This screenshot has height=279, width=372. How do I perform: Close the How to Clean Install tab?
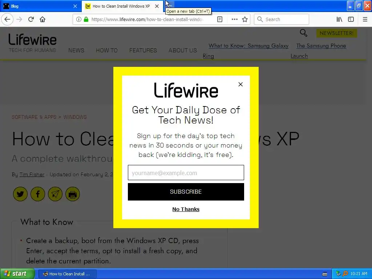coord(157,6)
